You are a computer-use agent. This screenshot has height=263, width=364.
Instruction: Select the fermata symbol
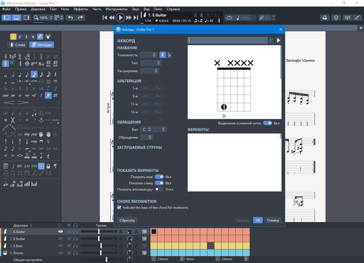coord(55,82)
